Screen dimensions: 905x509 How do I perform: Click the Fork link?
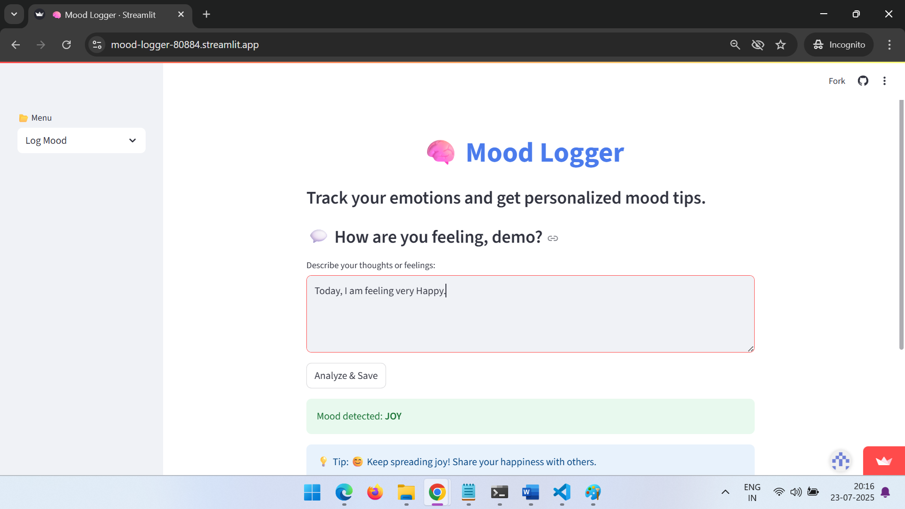click(x=837, y=81)
